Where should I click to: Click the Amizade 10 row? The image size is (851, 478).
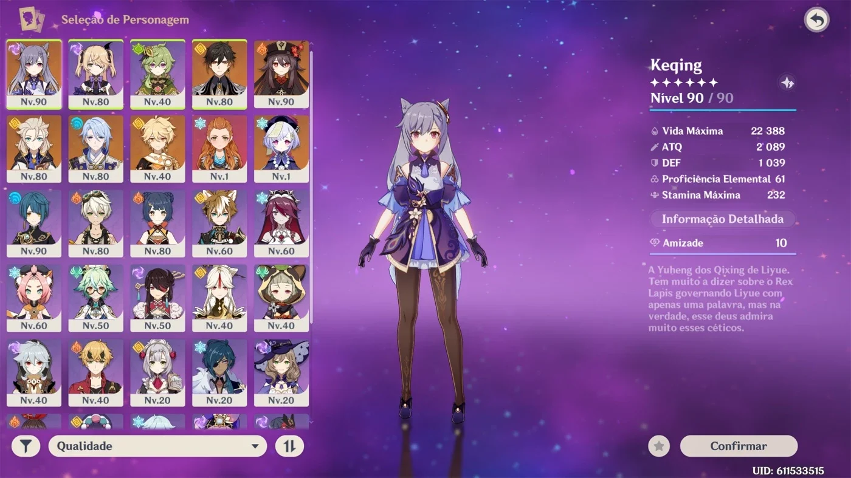pos(719,243)
